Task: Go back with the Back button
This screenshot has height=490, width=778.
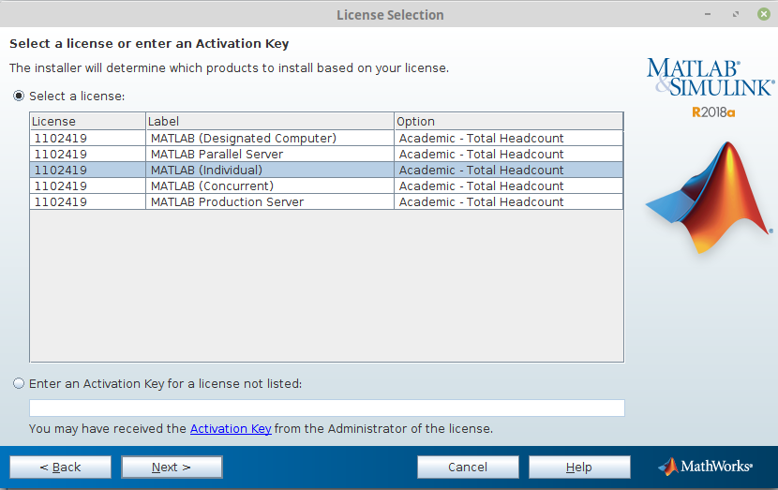Action: [x=60, y=468]
